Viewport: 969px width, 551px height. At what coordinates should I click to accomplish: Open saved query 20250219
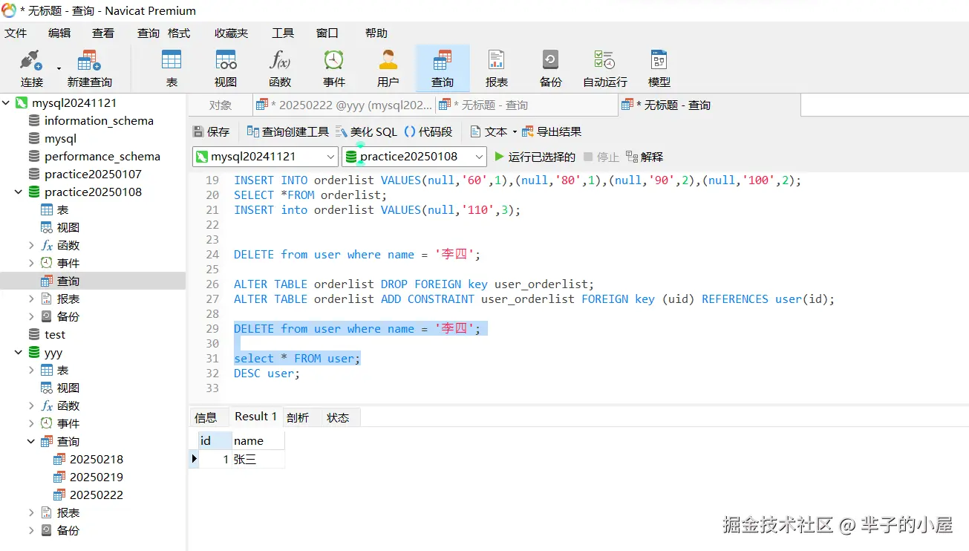click(97, 477)
